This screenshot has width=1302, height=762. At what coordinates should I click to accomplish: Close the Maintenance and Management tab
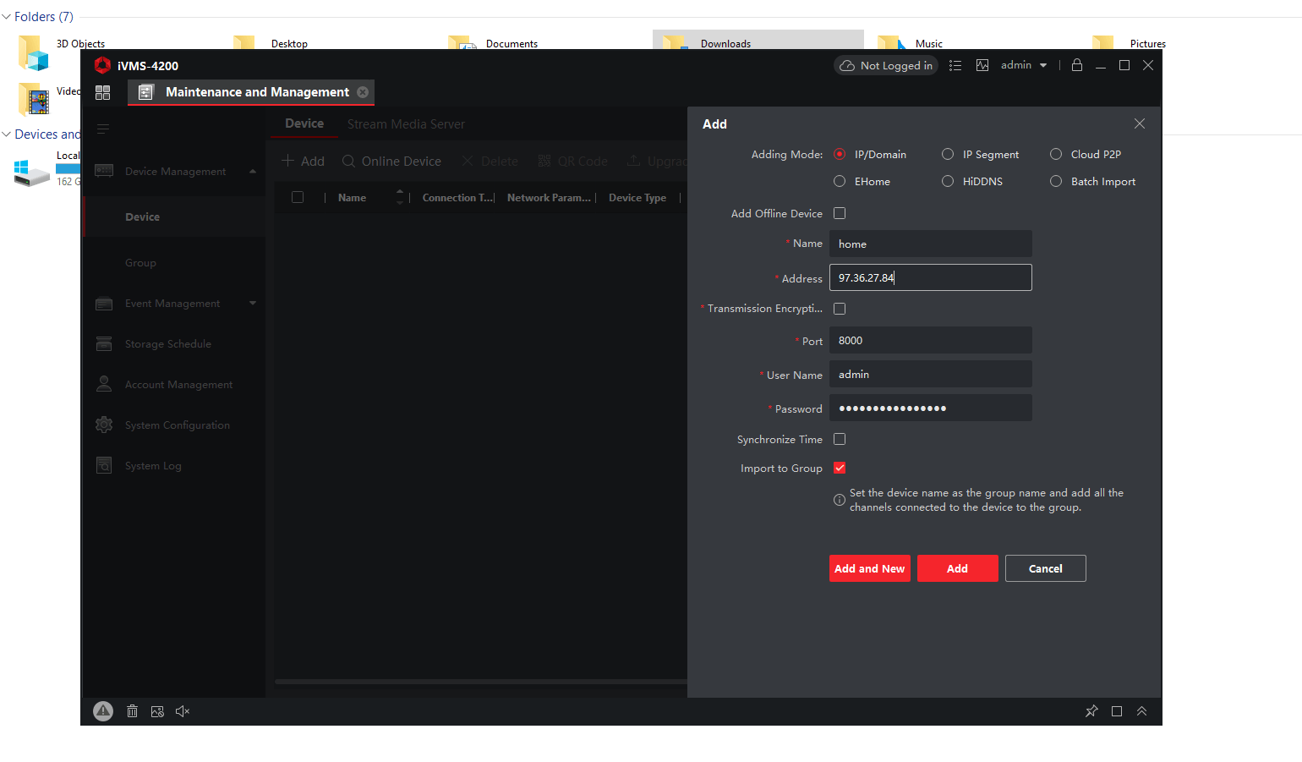click(363, 92)
